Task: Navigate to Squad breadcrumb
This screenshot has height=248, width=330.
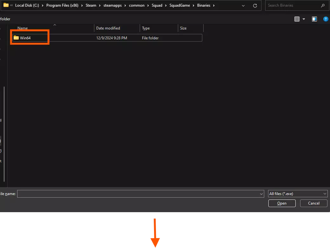Action: pos(157,5)
